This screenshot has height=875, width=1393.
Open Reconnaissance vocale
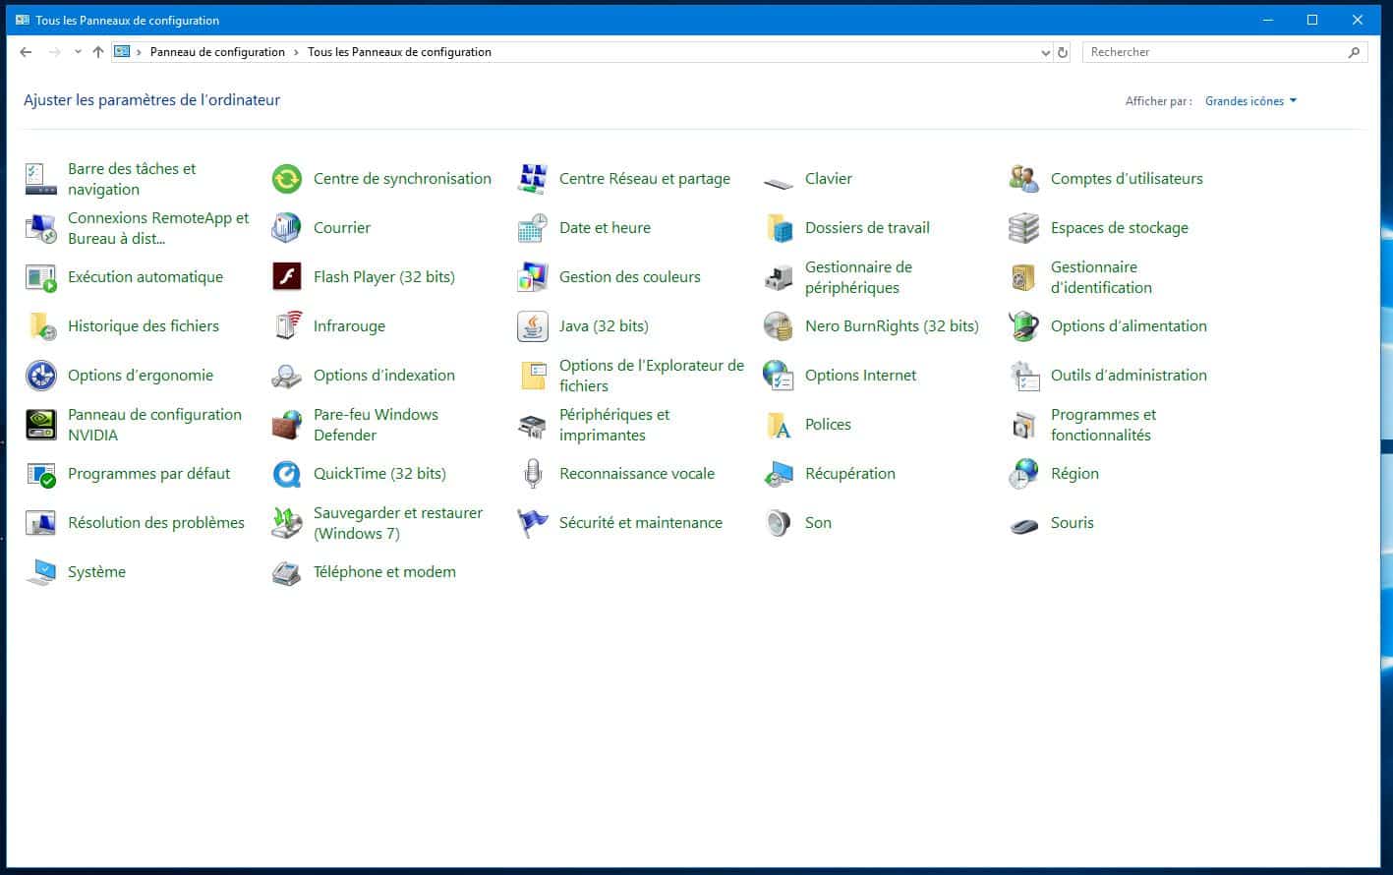pos(636,473)
